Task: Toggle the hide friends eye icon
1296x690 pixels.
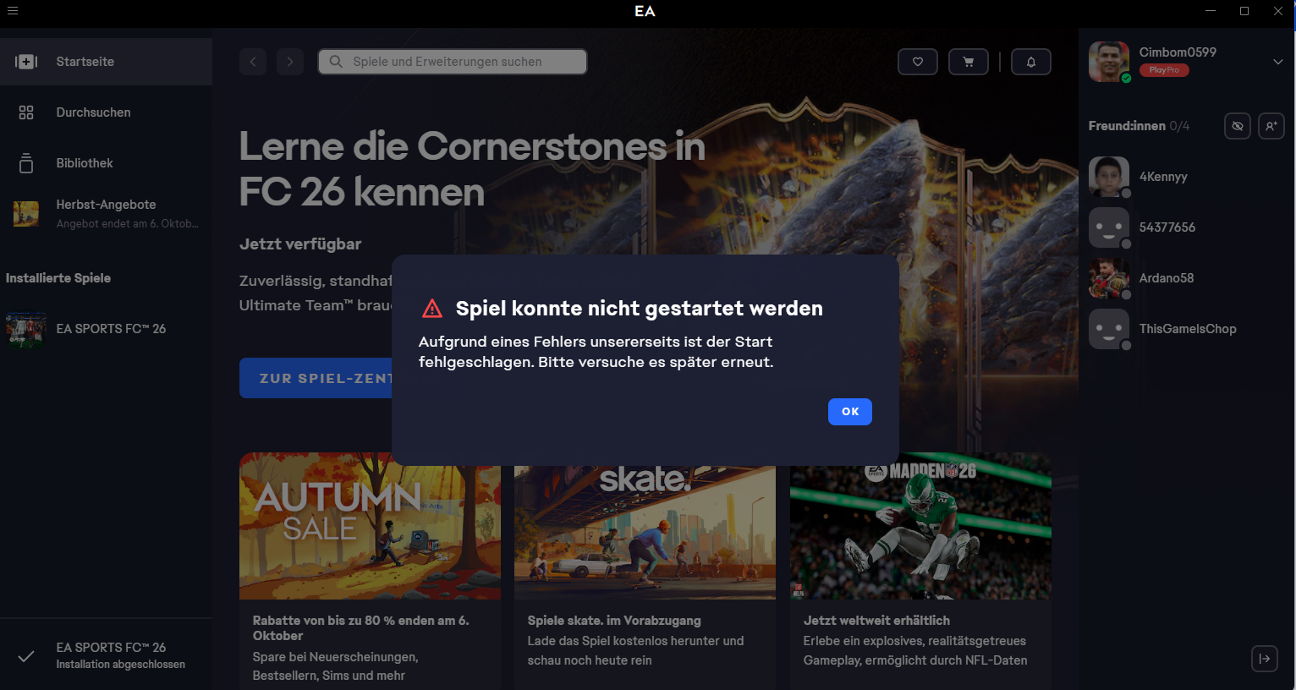Action: tap(1237, 126)
